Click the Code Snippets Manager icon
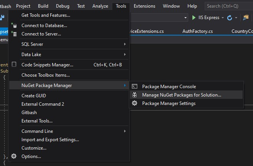 tap(14, 65)
